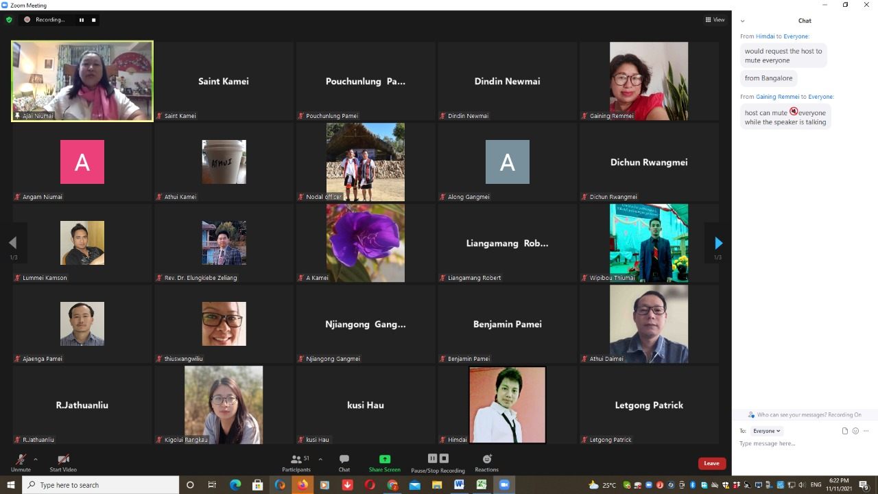Open the View layout menu

715,20
